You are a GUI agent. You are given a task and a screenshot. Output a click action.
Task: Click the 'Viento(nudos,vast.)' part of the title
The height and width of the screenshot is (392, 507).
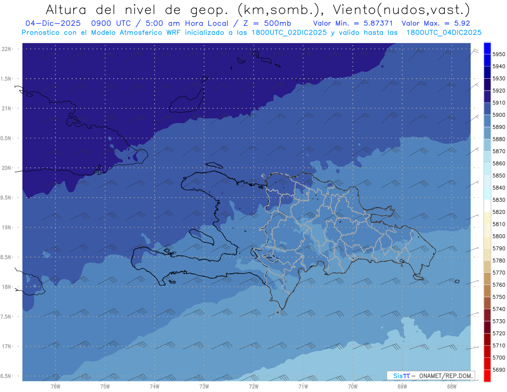tap(401, 9)
